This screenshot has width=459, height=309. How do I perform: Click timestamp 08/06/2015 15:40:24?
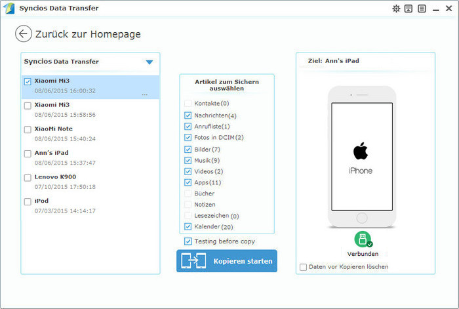click(x=65, y=139)
